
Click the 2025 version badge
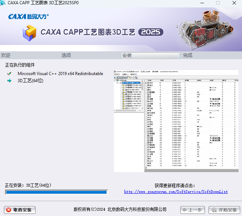[151, 32]
